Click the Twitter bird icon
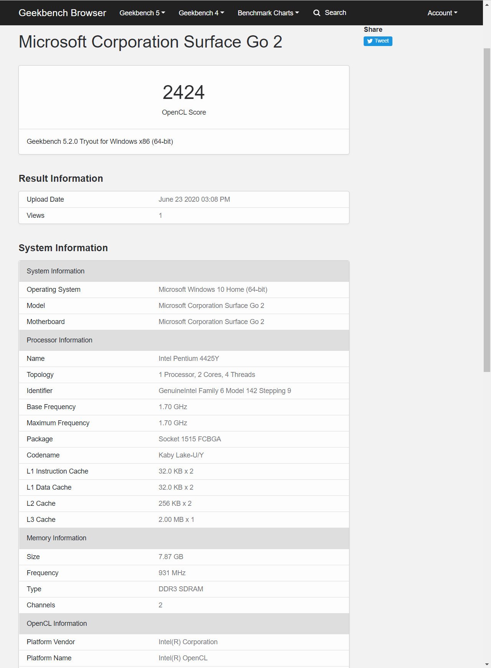The image size is (491, 668). pyautogui.click(x=370, y=41)
